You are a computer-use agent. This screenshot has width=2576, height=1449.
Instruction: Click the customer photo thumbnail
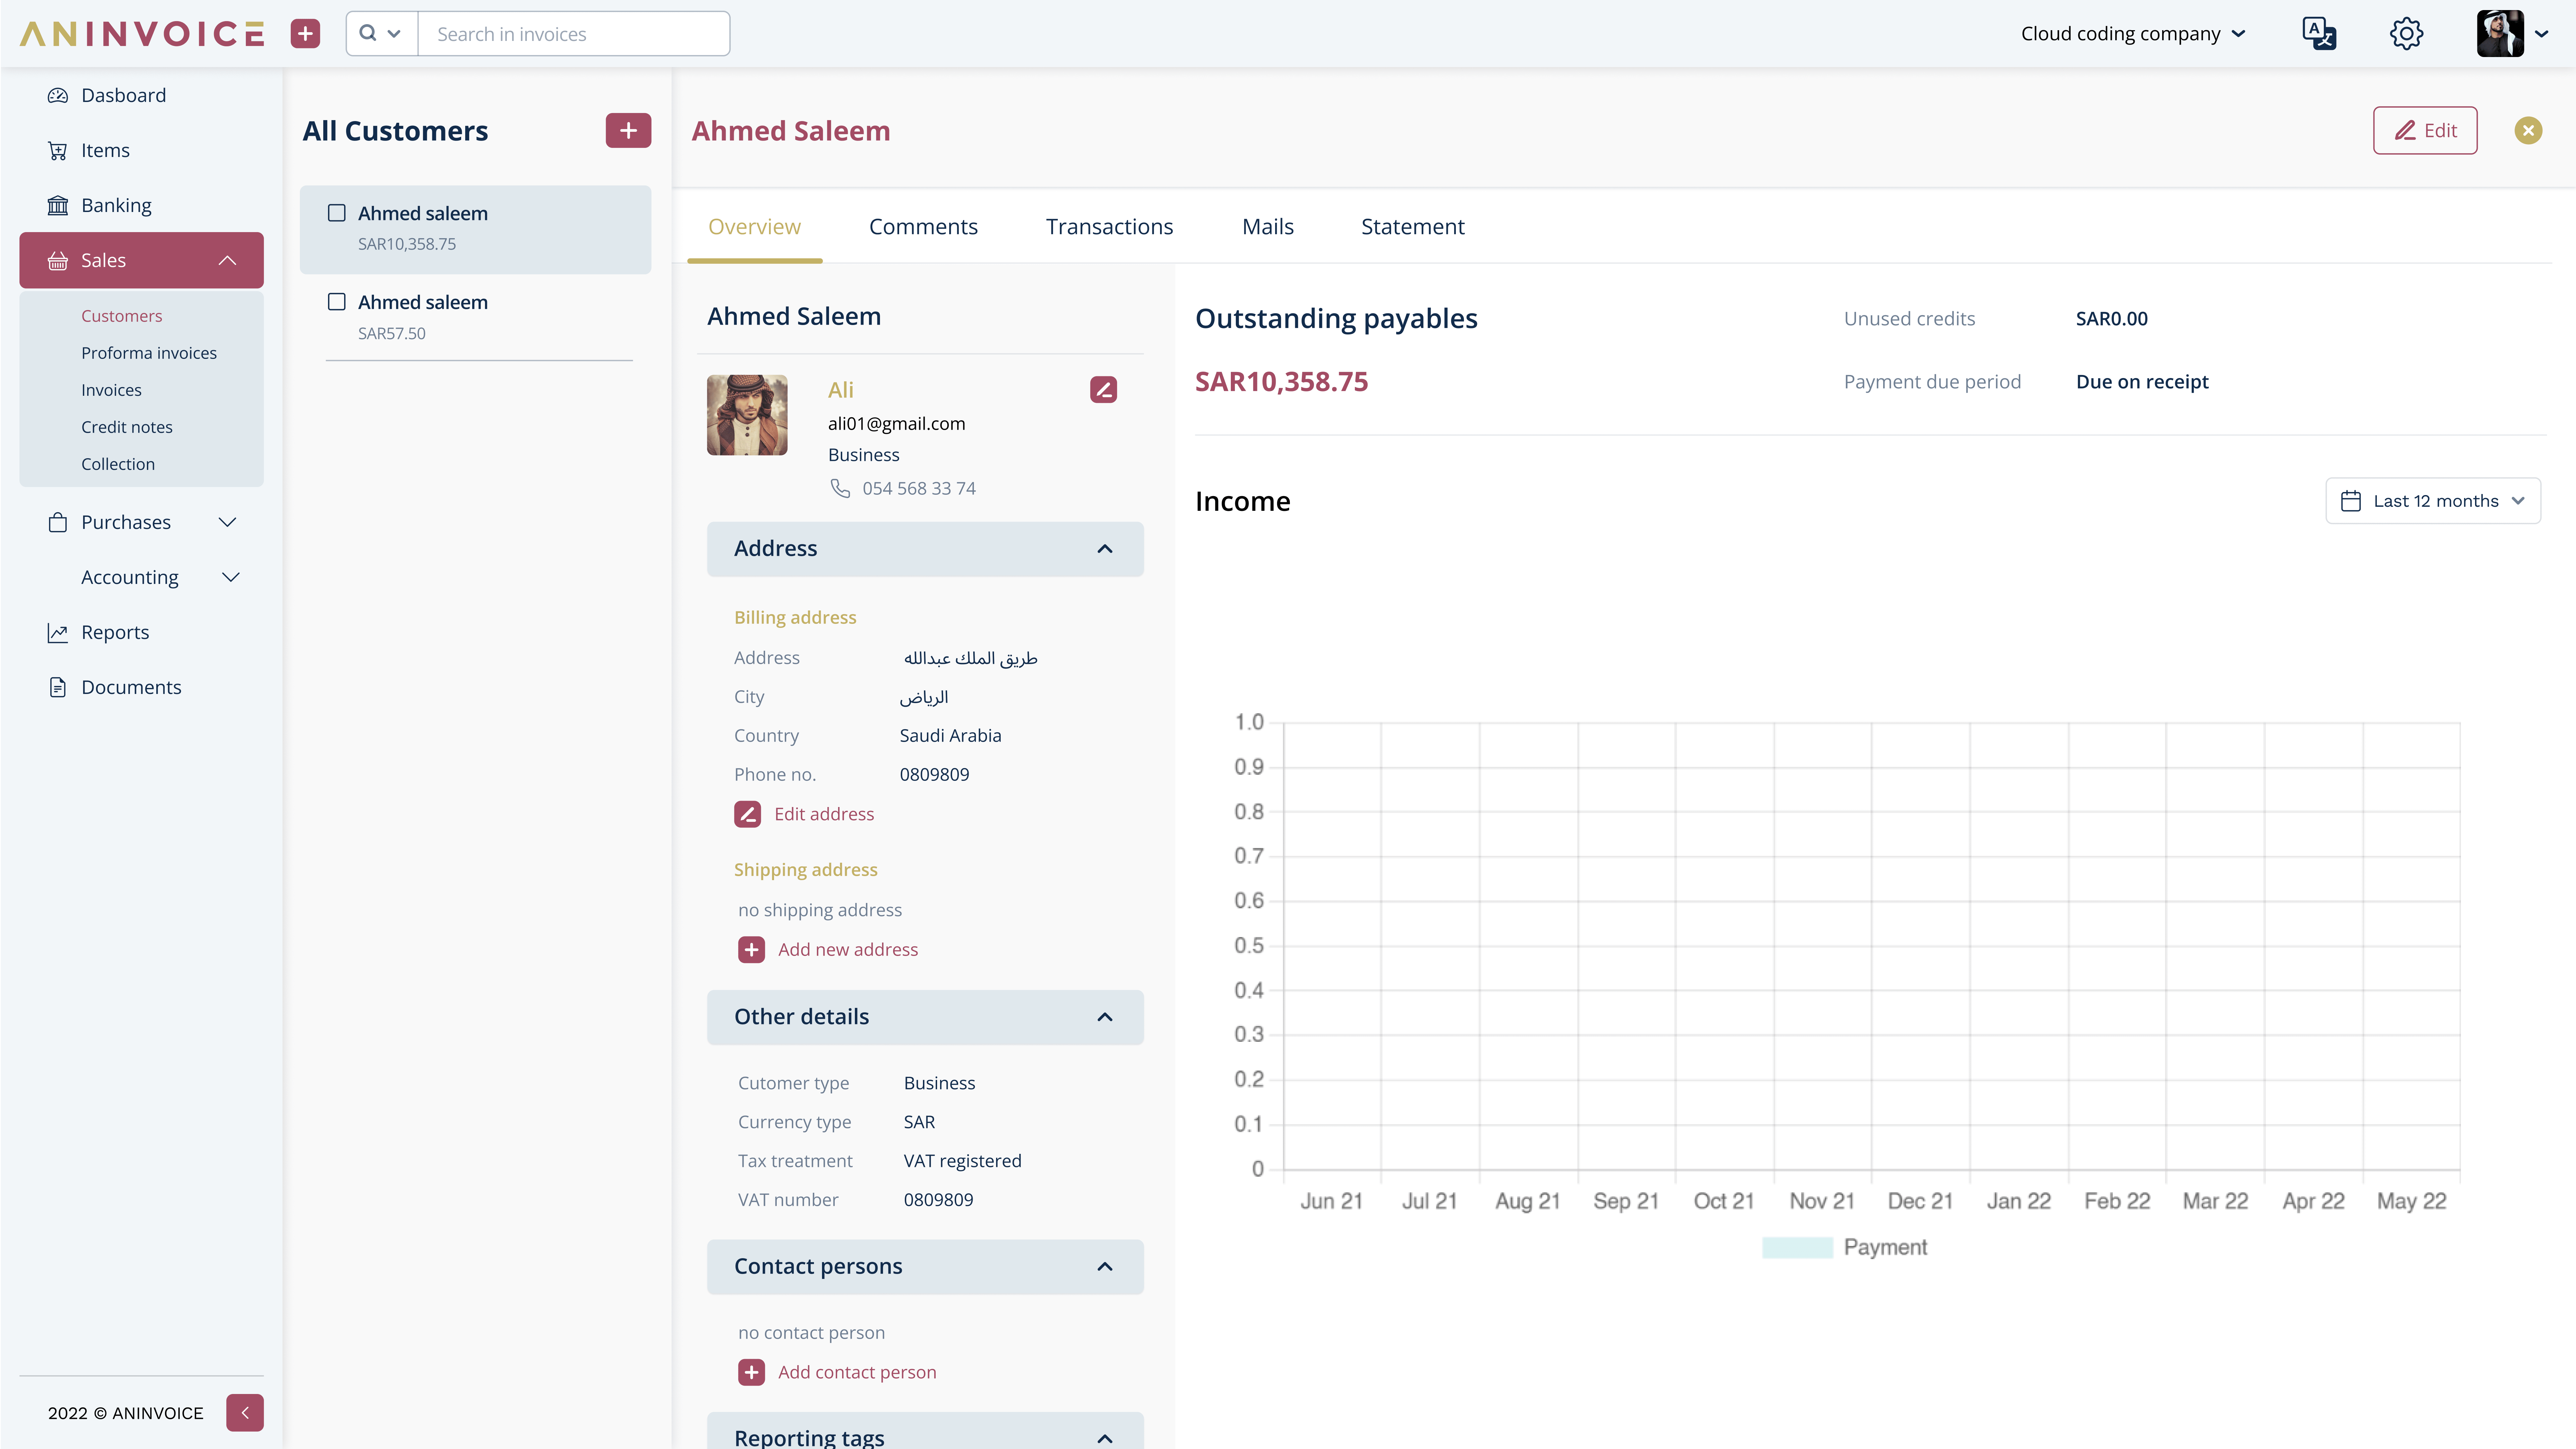[x=747, y=415]
